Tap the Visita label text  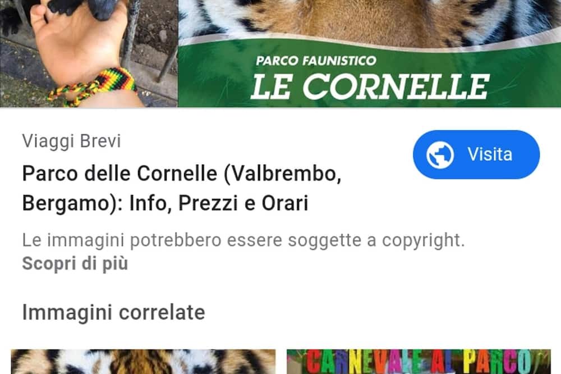(490, 154)
